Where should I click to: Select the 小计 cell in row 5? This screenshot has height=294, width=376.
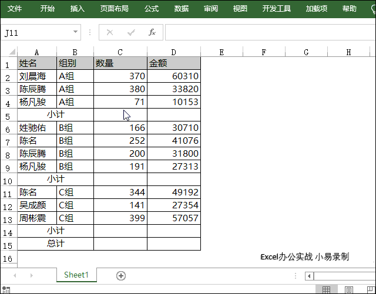click(x=55, y=115)
